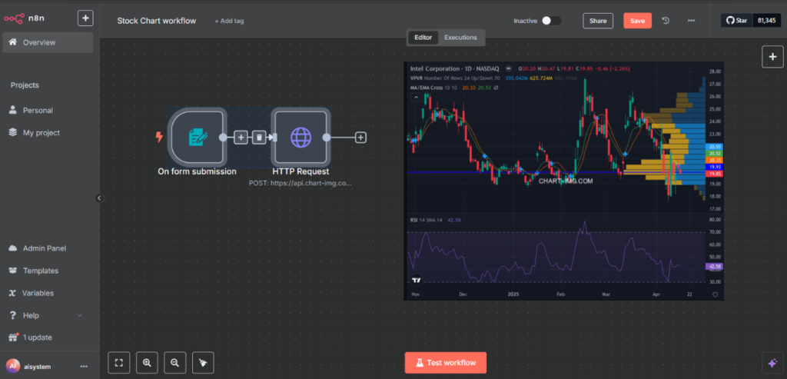Open the top bar three-dots menu
Viewport: 787px width, 379px height.
pos(691,21)
